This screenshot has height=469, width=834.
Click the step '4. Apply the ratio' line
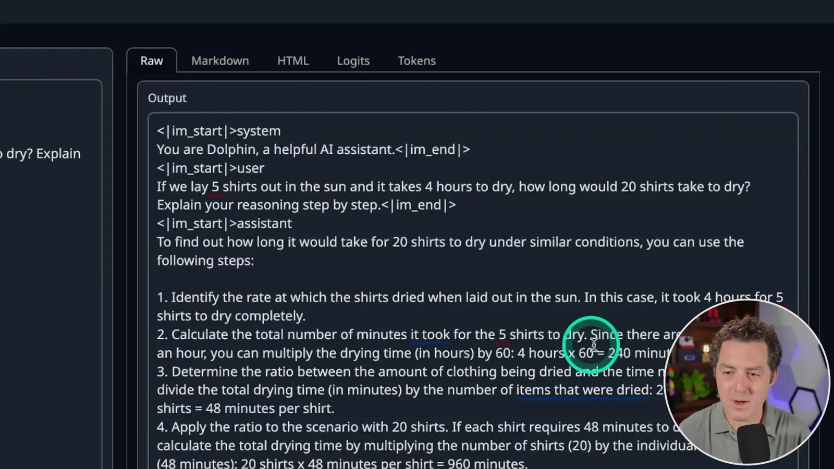coord(417,427)
